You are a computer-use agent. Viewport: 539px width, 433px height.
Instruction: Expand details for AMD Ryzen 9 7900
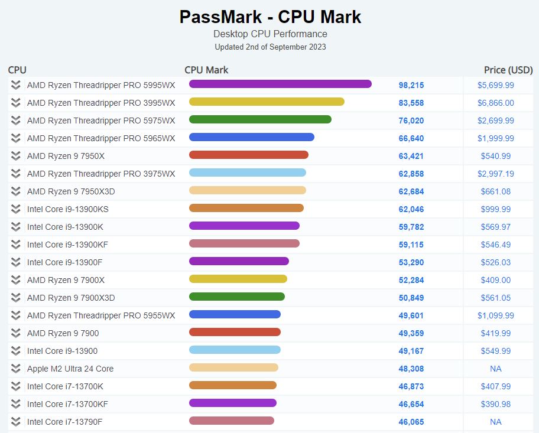click(x=15, y=333)
